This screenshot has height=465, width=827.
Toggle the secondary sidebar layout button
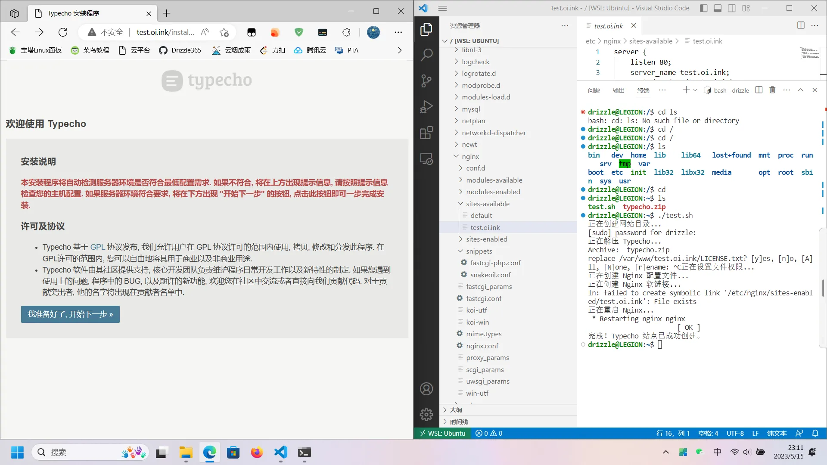[732, 8]
